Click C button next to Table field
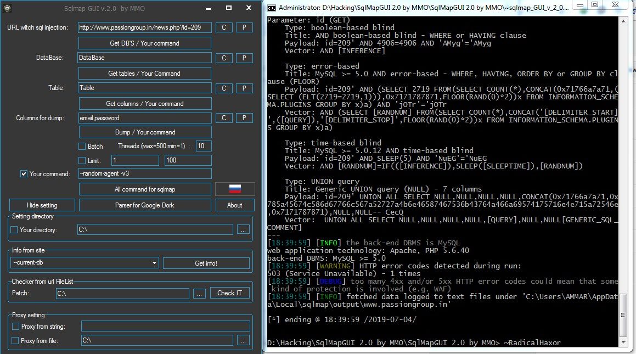This screenshot has width=636, height=354. [x=223, y=88]
